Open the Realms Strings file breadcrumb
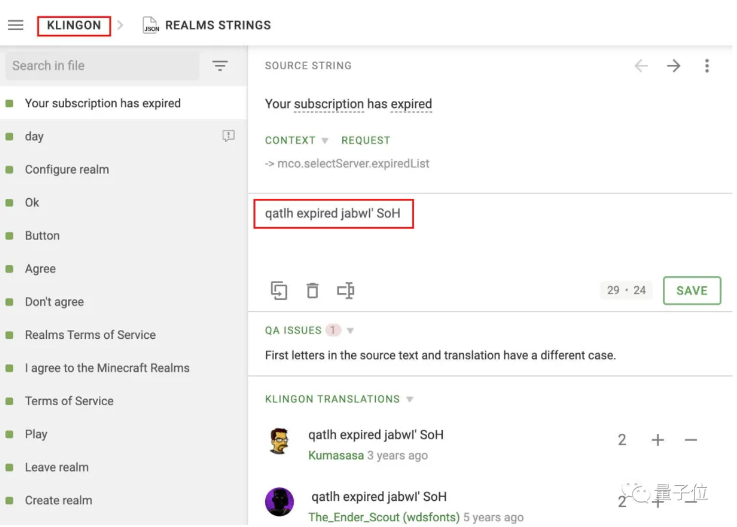This screenshot has width=737, height=527. [218, 25]
